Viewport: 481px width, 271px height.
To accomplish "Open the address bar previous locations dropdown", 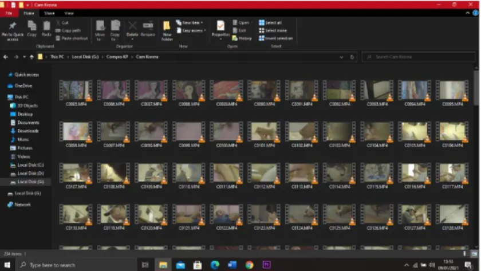I will coord(341,57).
